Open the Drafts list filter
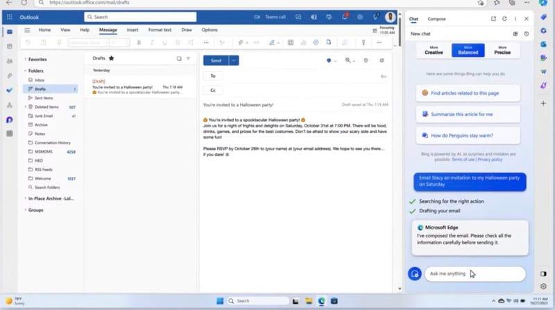 (x=188, y=59)
